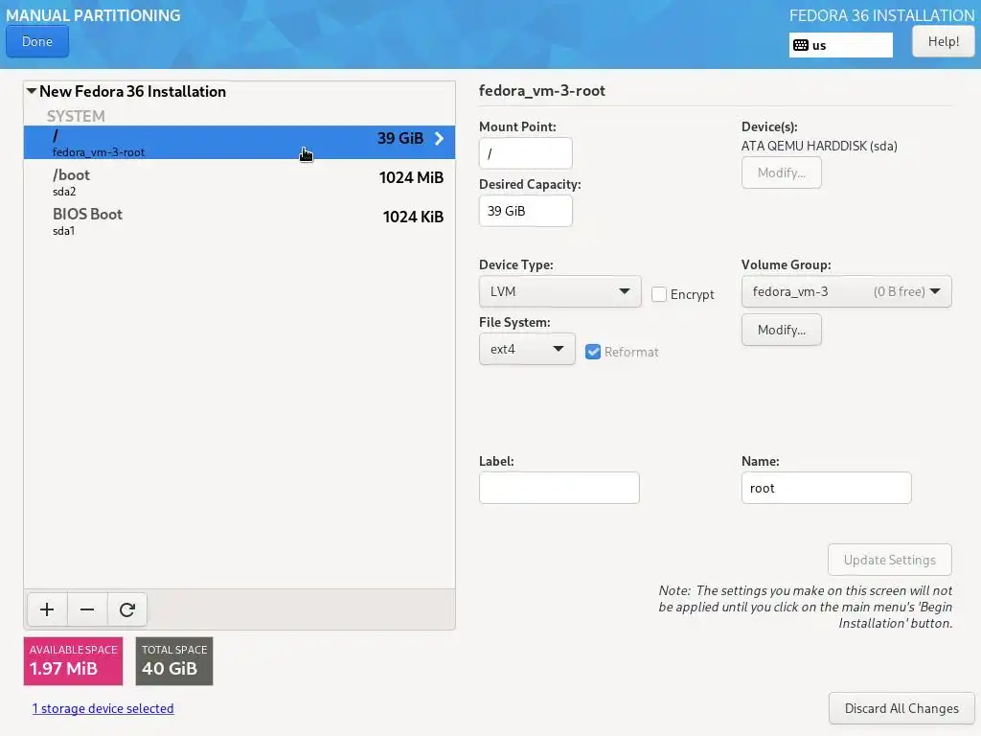Image resolution: width=981 pixels, height=736 pixels.
Task: Click the TOTAL SPACE 40 GiB box
Action: pyautogui.click(x=174, y=661)
